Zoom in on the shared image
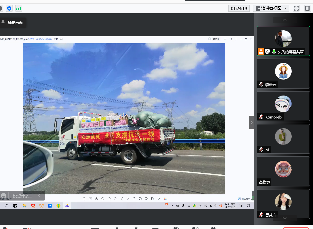Image resolution: width=313 pixels, height=229 pixels. point(97,199)
